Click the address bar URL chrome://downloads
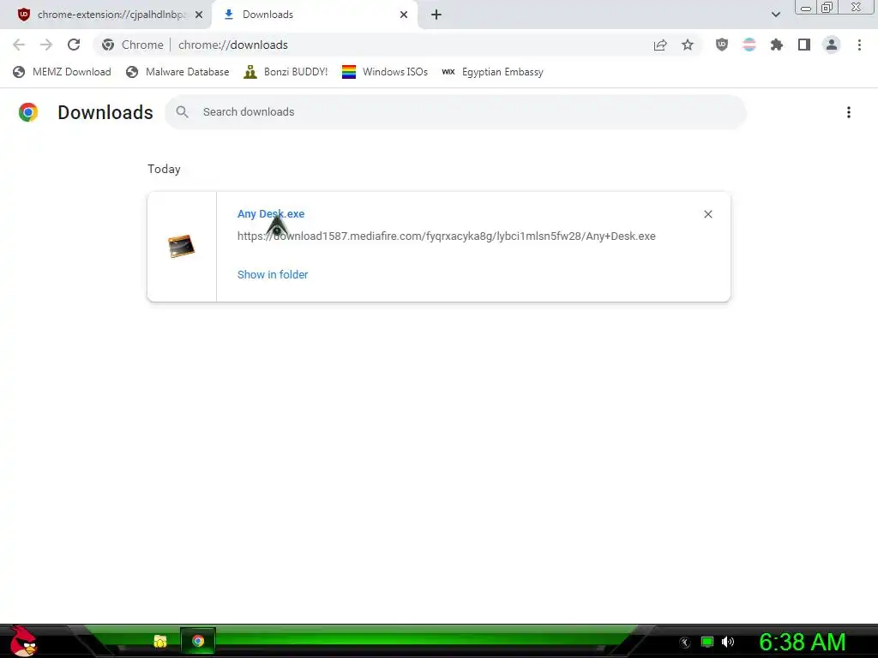878x658 pixels. (233, 45)
